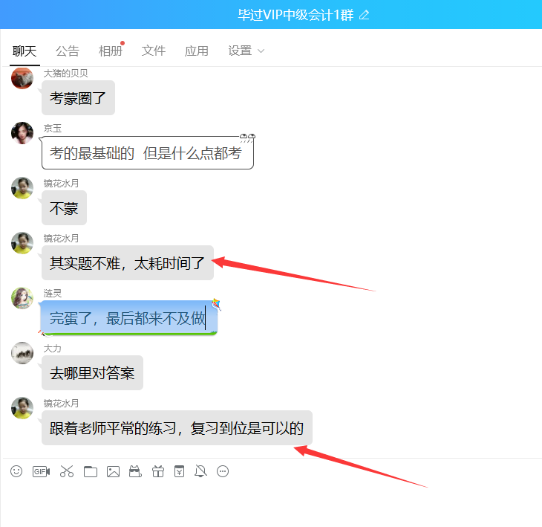The height and width of the screenshot is (527, 542).
Task: Click message 跟着老师平常的练习，复习到位是可以的
Action: [x=177, y=428]
